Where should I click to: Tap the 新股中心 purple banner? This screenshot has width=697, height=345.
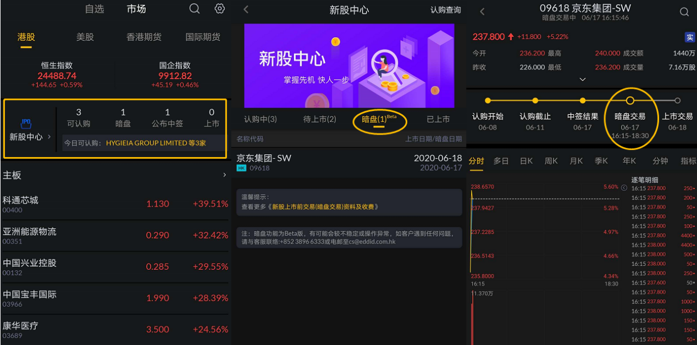pos(349,65)
